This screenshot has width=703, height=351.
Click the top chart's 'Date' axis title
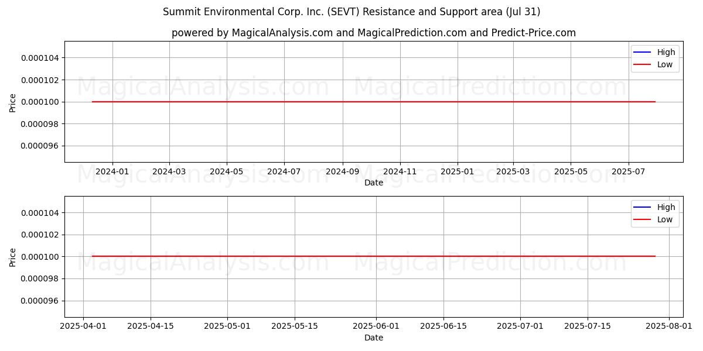coord(374,183)
